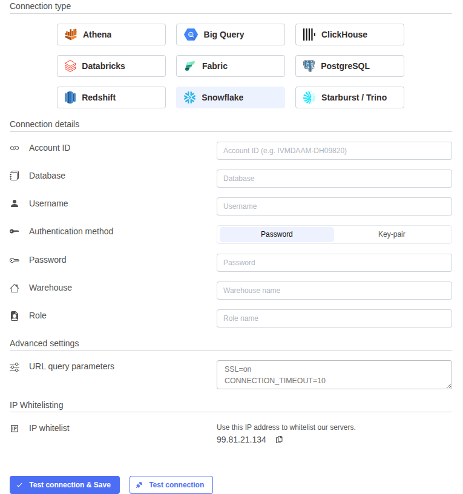
Task: Focus the Role name input
Action: 334,318
